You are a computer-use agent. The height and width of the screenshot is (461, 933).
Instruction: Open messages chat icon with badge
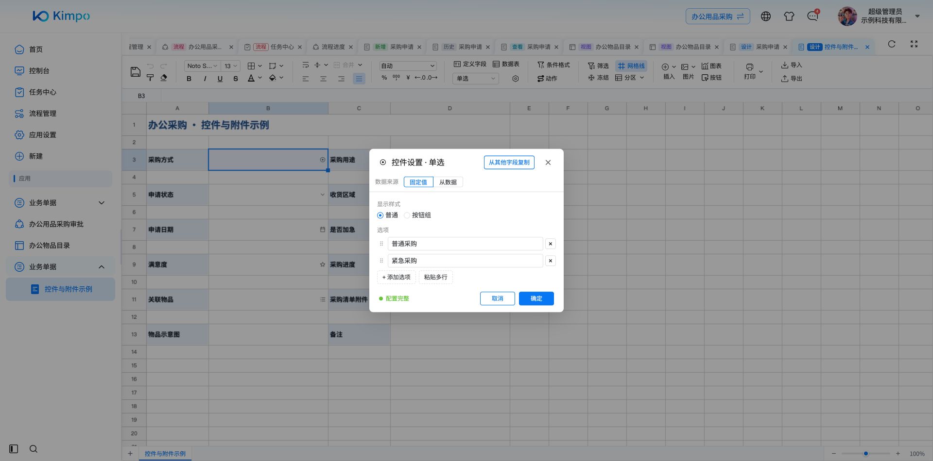(812, 16)
